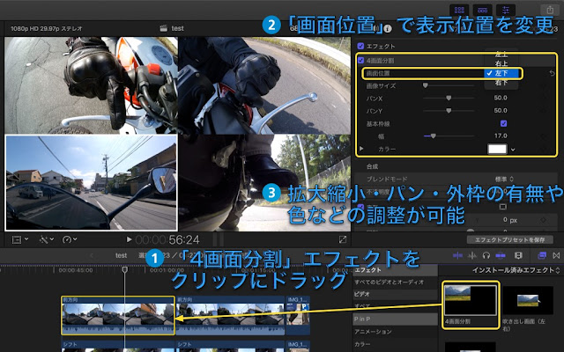The image size is (564, 352).
Task: Click the 幅 slider handle
Action: pyautogui.click(x=433, y=136)
